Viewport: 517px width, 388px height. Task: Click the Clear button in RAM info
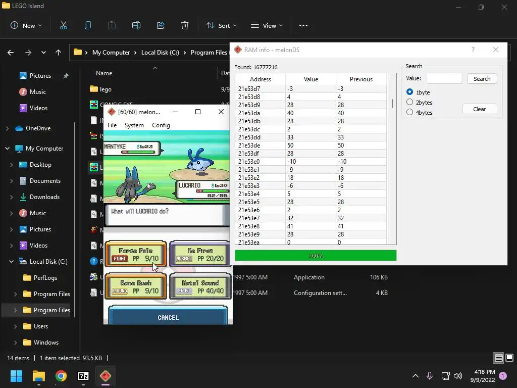[480, 109]
